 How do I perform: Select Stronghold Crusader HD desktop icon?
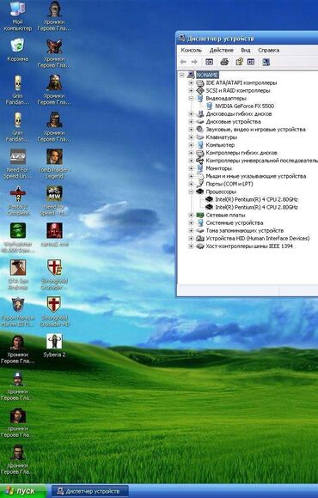54,312
